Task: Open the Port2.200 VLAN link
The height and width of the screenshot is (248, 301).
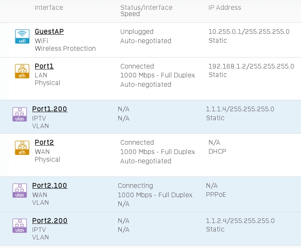Action: (x=50, y=220)
